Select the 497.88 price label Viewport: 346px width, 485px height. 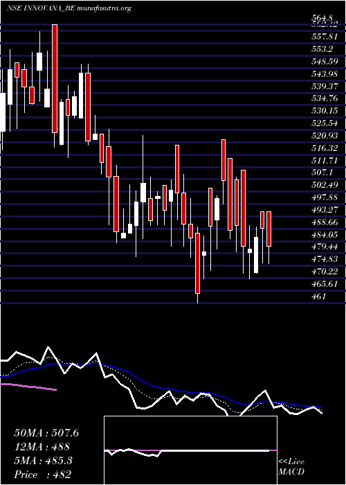(325, 197)
